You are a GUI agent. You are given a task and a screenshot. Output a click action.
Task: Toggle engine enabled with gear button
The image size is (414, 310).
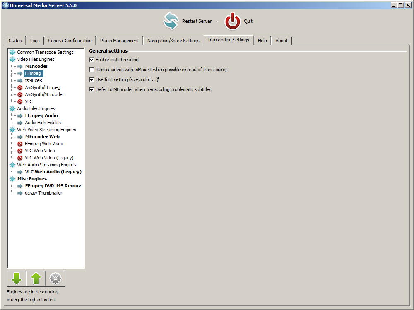(55, 278)
